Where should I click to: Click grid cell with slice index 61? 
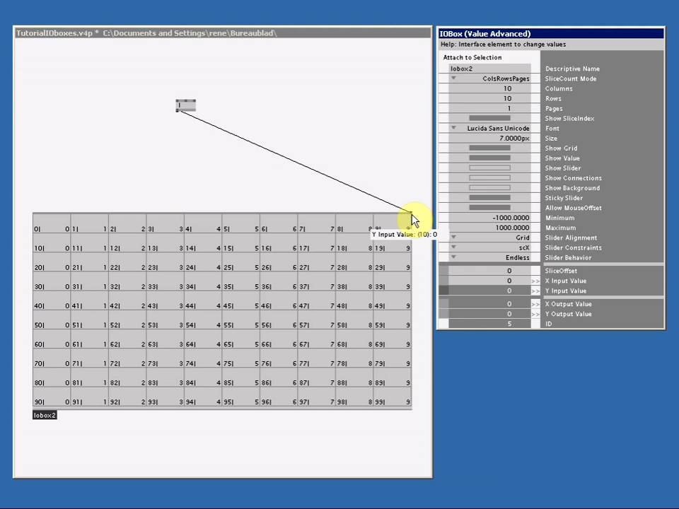[90, 339]
